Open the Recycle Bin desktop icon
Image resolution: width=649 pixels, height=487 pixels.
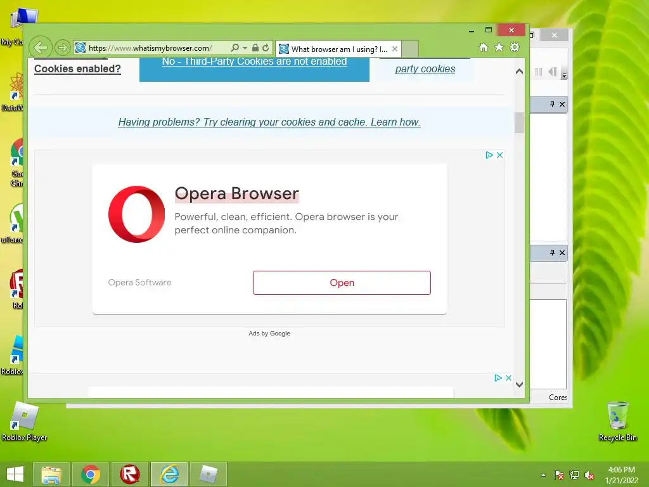617,422
